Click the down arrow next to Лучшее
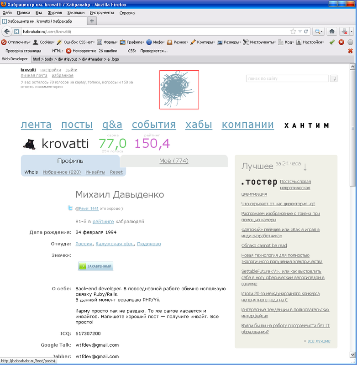Image resolution: width=357 pixels, height=365 pixels. coord(305,167)
